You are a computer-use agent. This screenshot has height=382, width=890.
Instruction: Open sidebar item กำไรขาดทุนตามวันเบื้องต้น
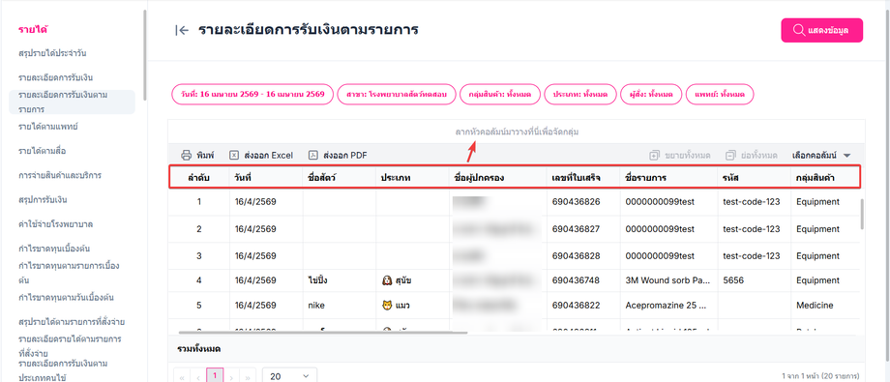67,297
